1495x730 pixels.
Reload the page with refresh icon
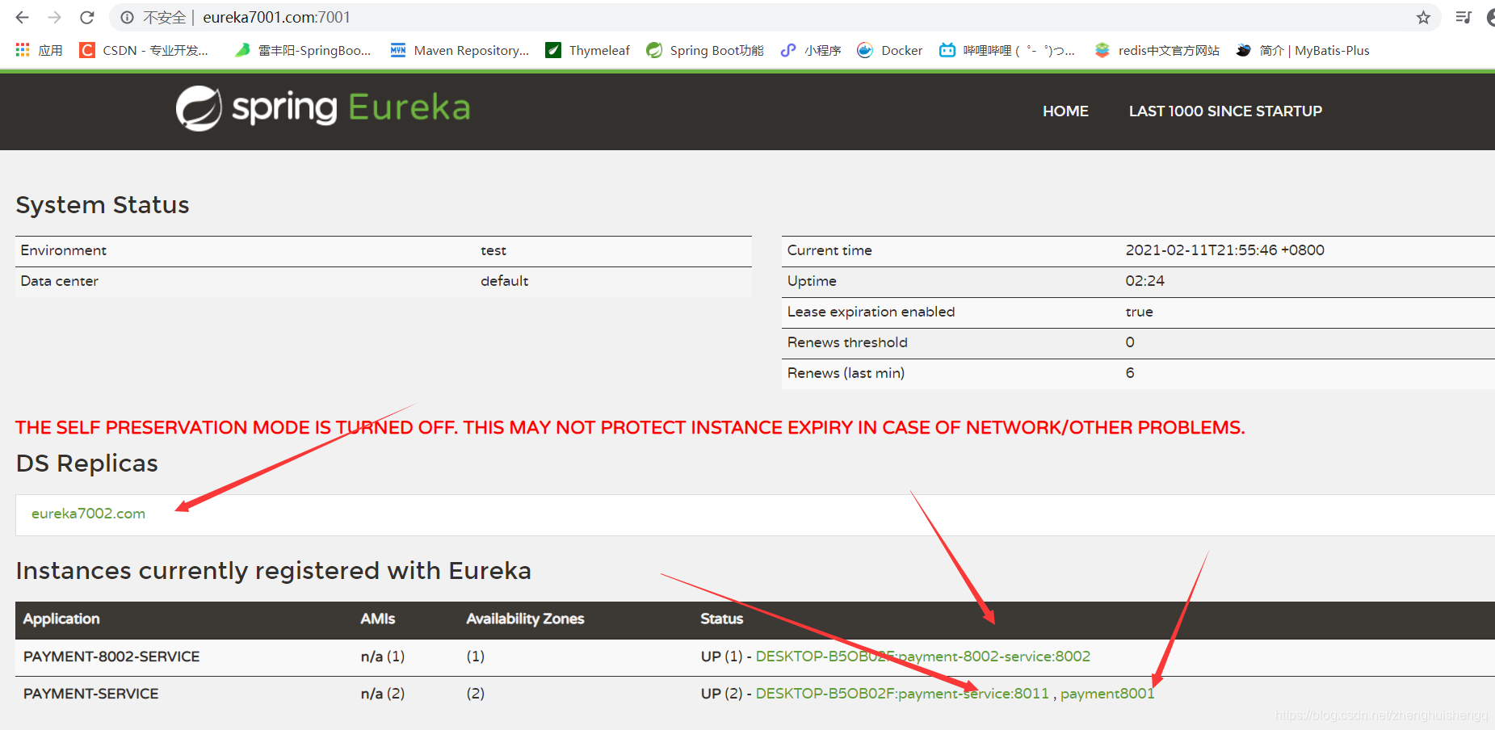(x=87, y=17)
